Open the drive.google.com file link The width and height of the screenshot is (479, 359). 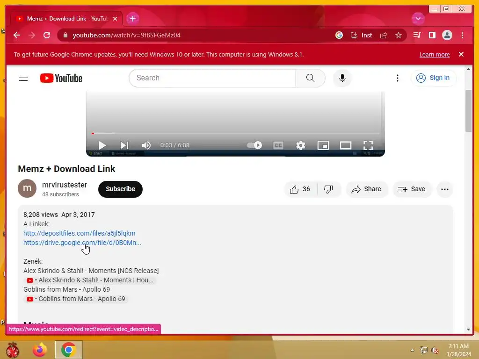[x=82, y=243]
